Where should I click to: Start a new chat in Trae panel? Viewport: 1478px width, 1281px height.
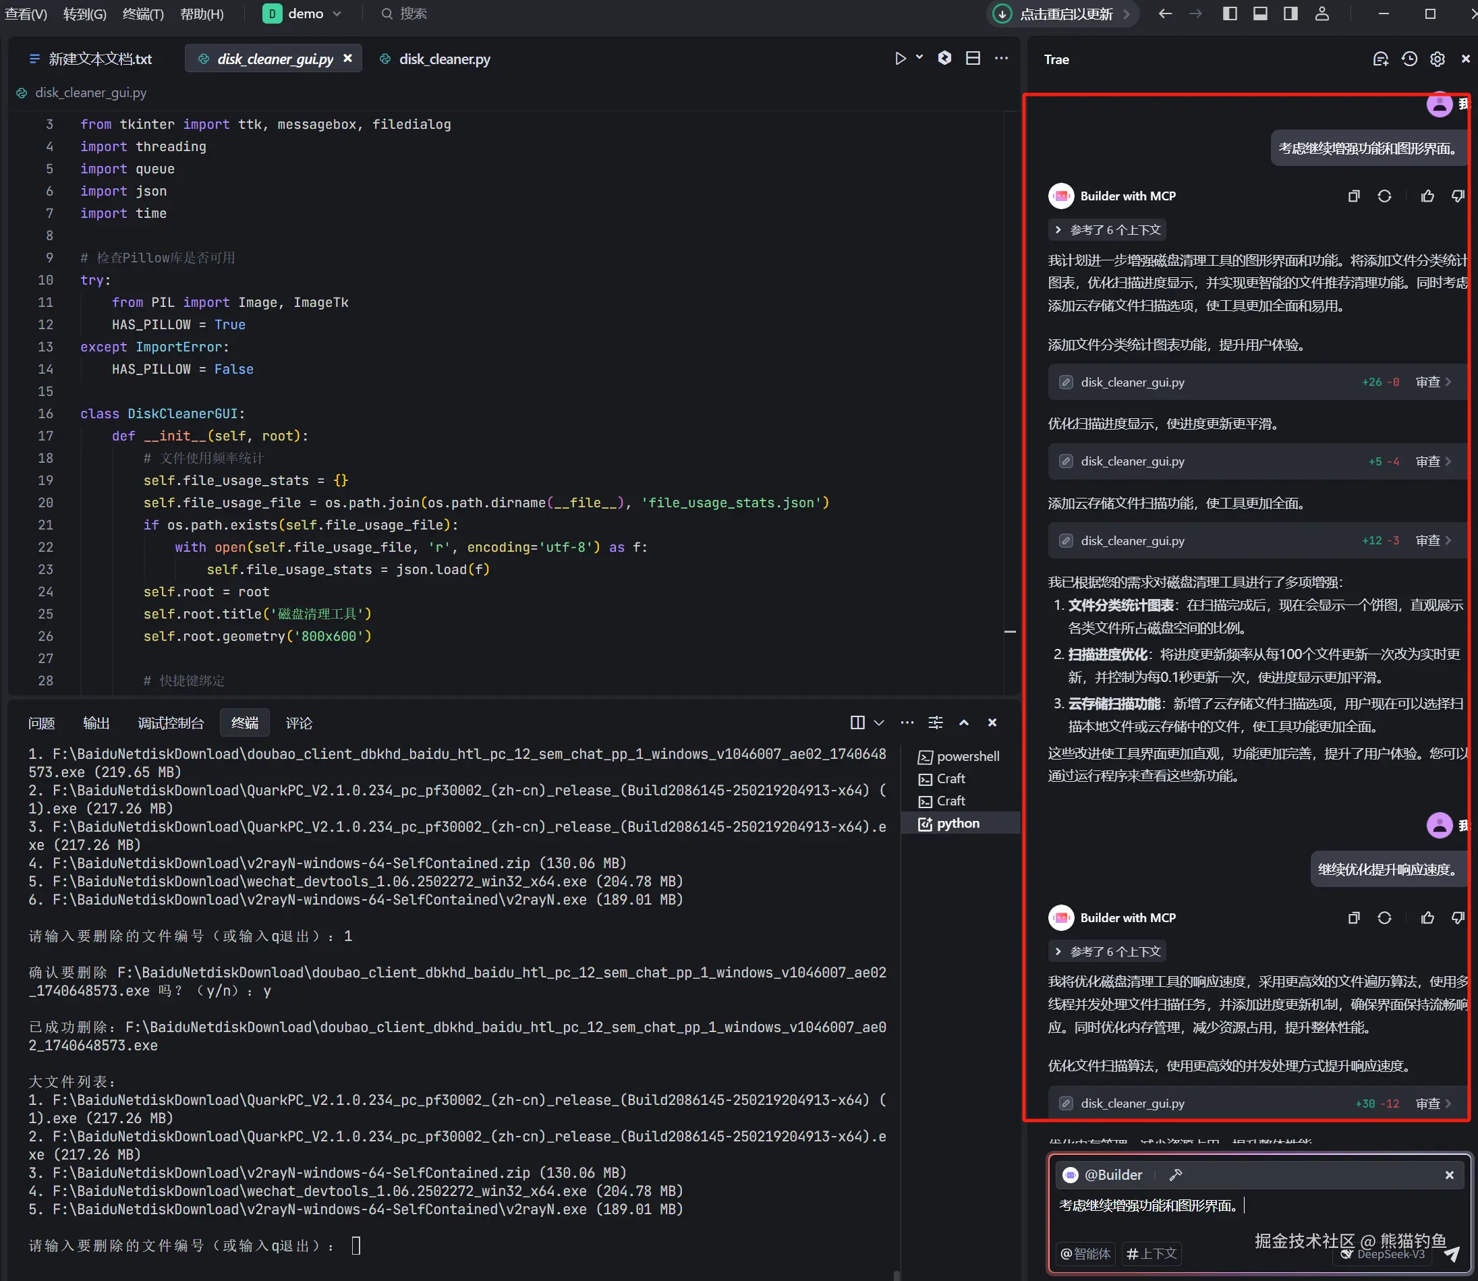(x=1380, y=59)
